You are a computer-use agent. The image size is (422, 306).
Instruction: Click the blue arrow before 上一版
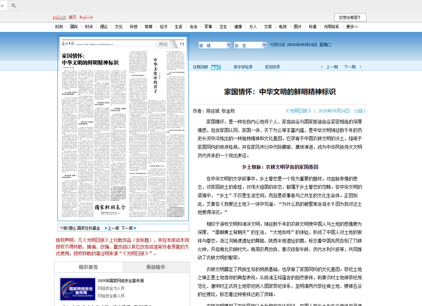tap(106, 228)
